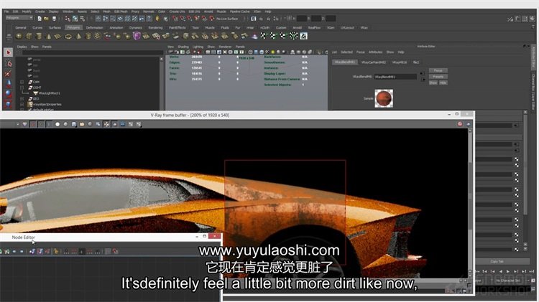Create a polygon cone from shelf
Viewport: 539px width, 302px height.
(48, 36)
